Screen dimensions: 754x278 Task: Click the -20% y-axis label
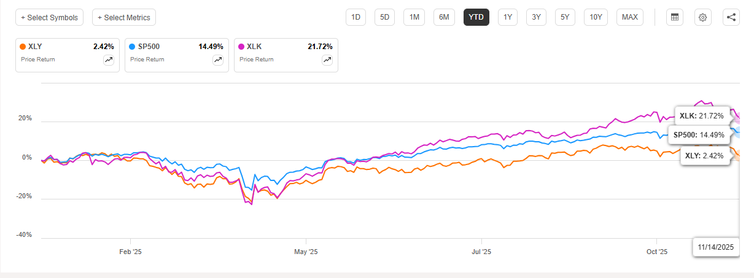(23, 196)
